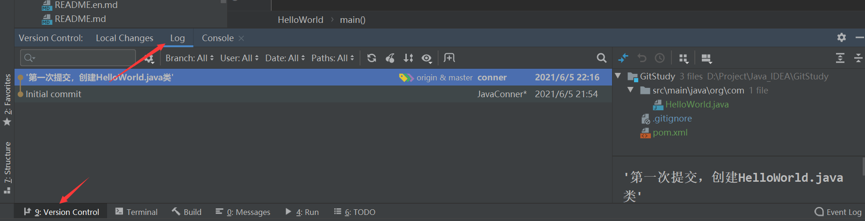Collapse the GitStudy tree node

point(618,76)
